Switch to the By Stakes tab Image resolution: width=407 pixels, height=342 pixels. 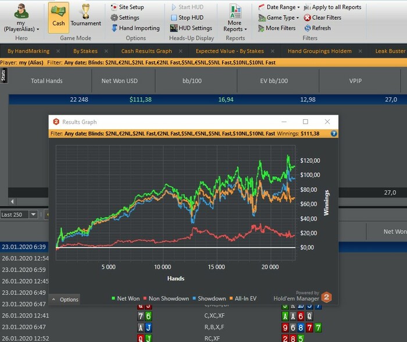85,51
